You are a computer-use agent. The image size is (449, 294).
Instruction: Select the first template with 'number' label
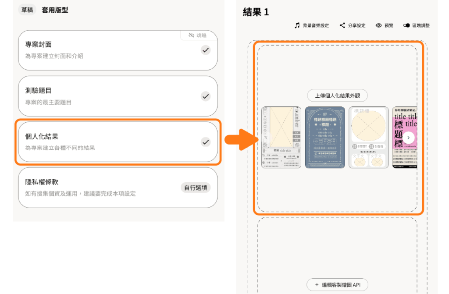(281, 138)
